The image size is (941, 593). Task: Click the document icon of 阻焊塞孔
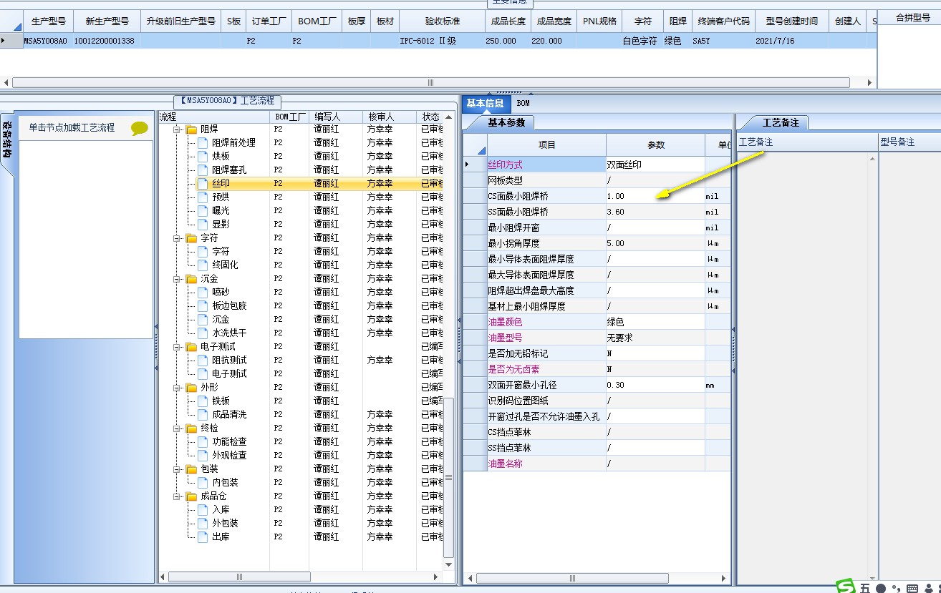203,170
